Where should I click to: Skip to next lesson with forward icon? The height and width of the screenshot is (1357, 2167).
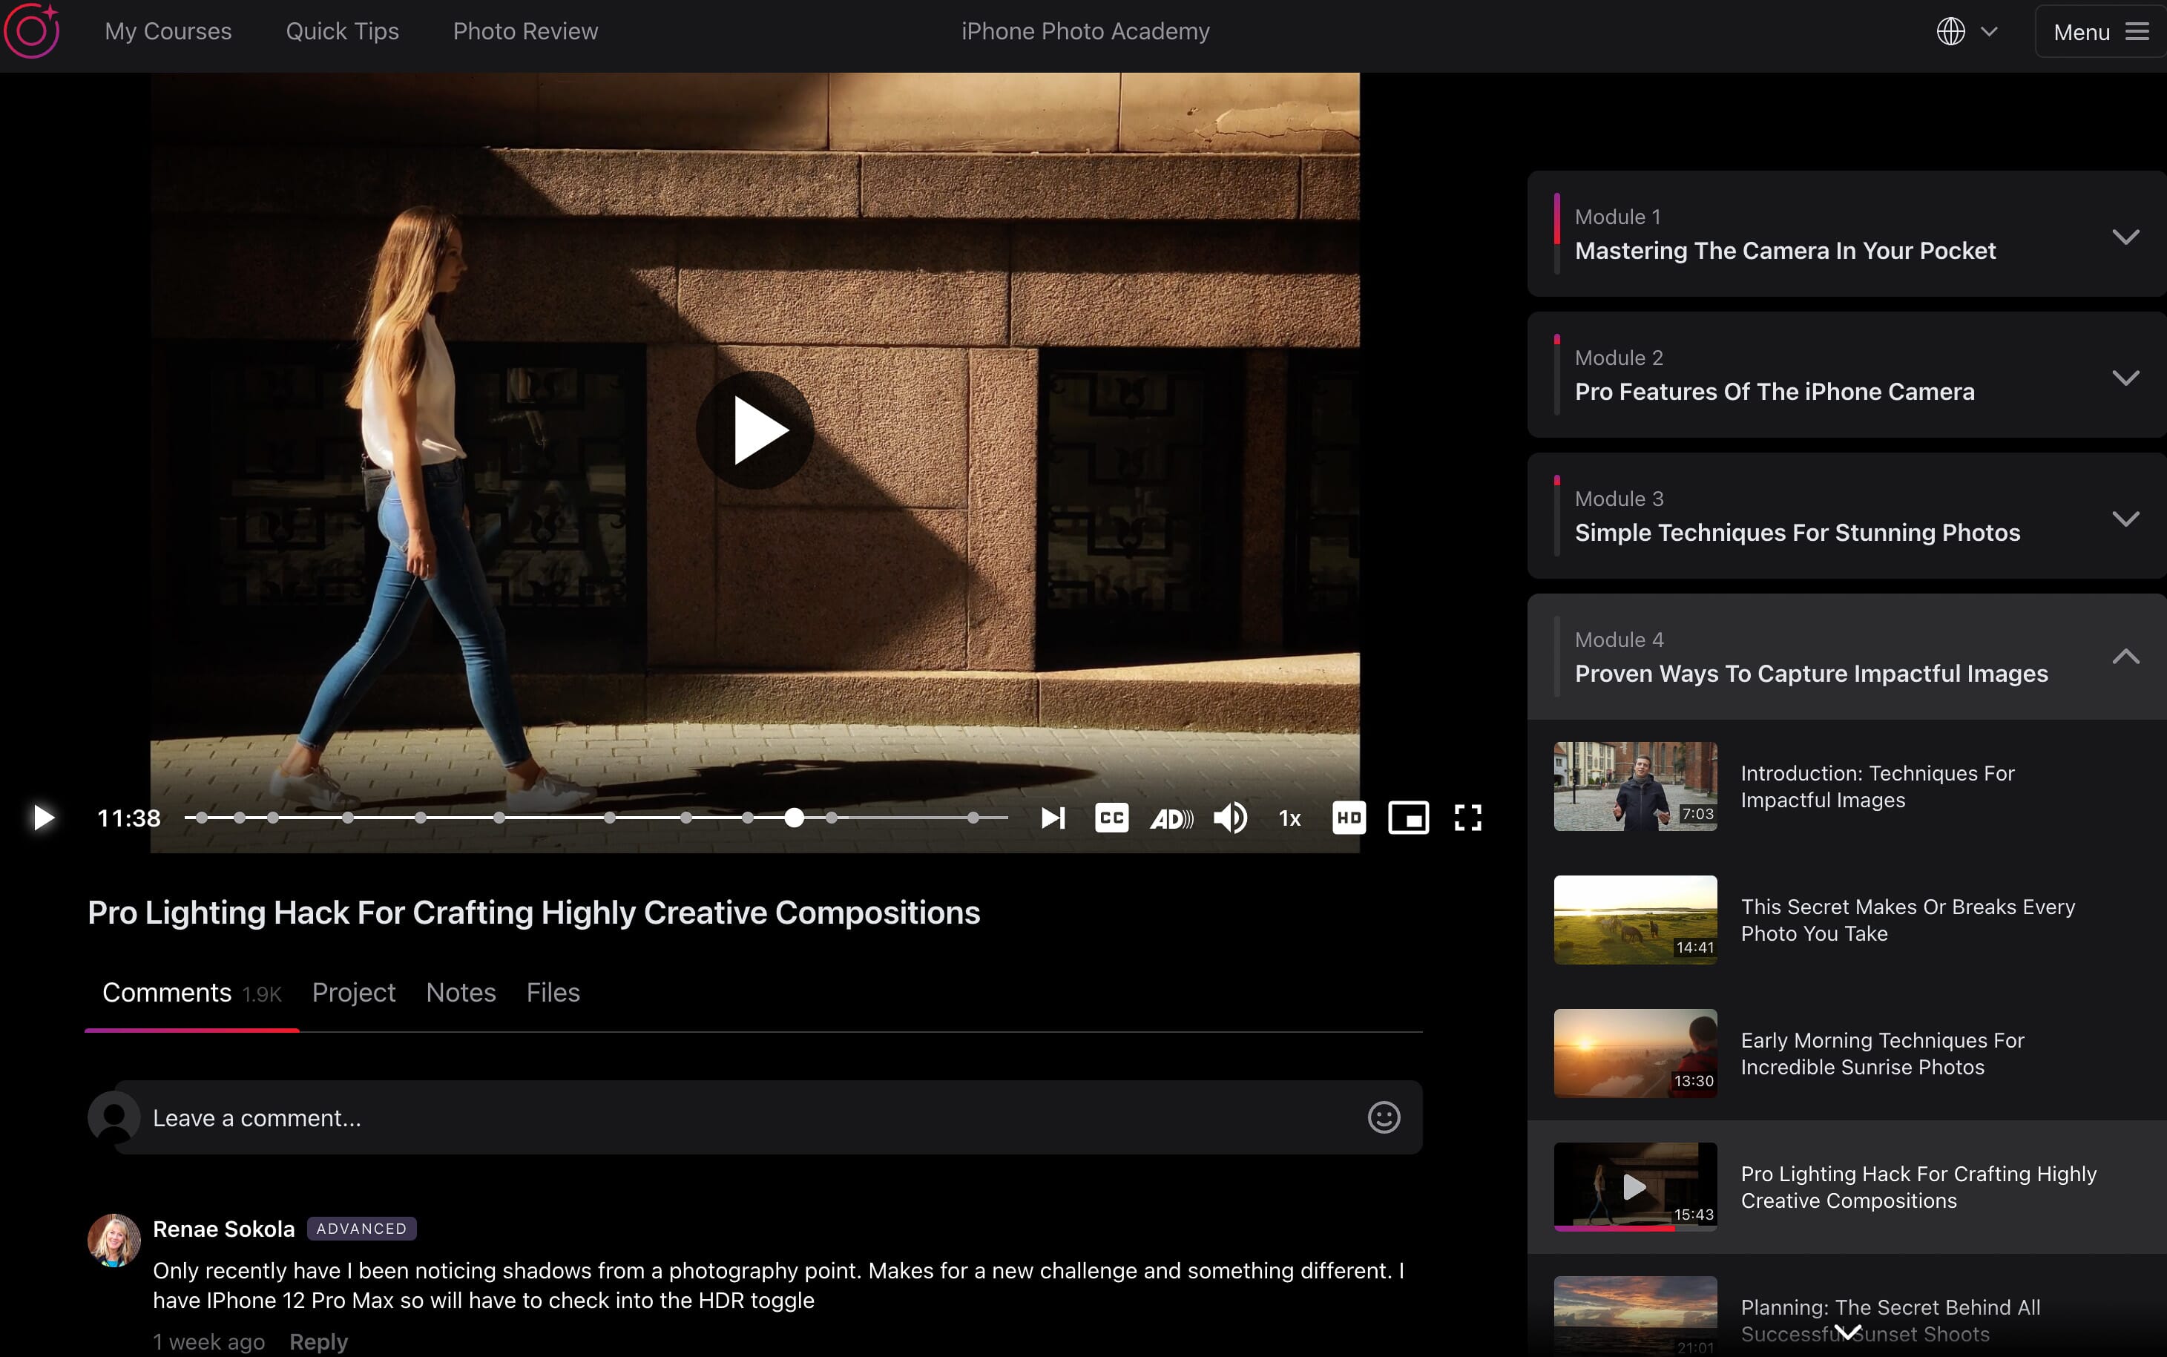1051,816
